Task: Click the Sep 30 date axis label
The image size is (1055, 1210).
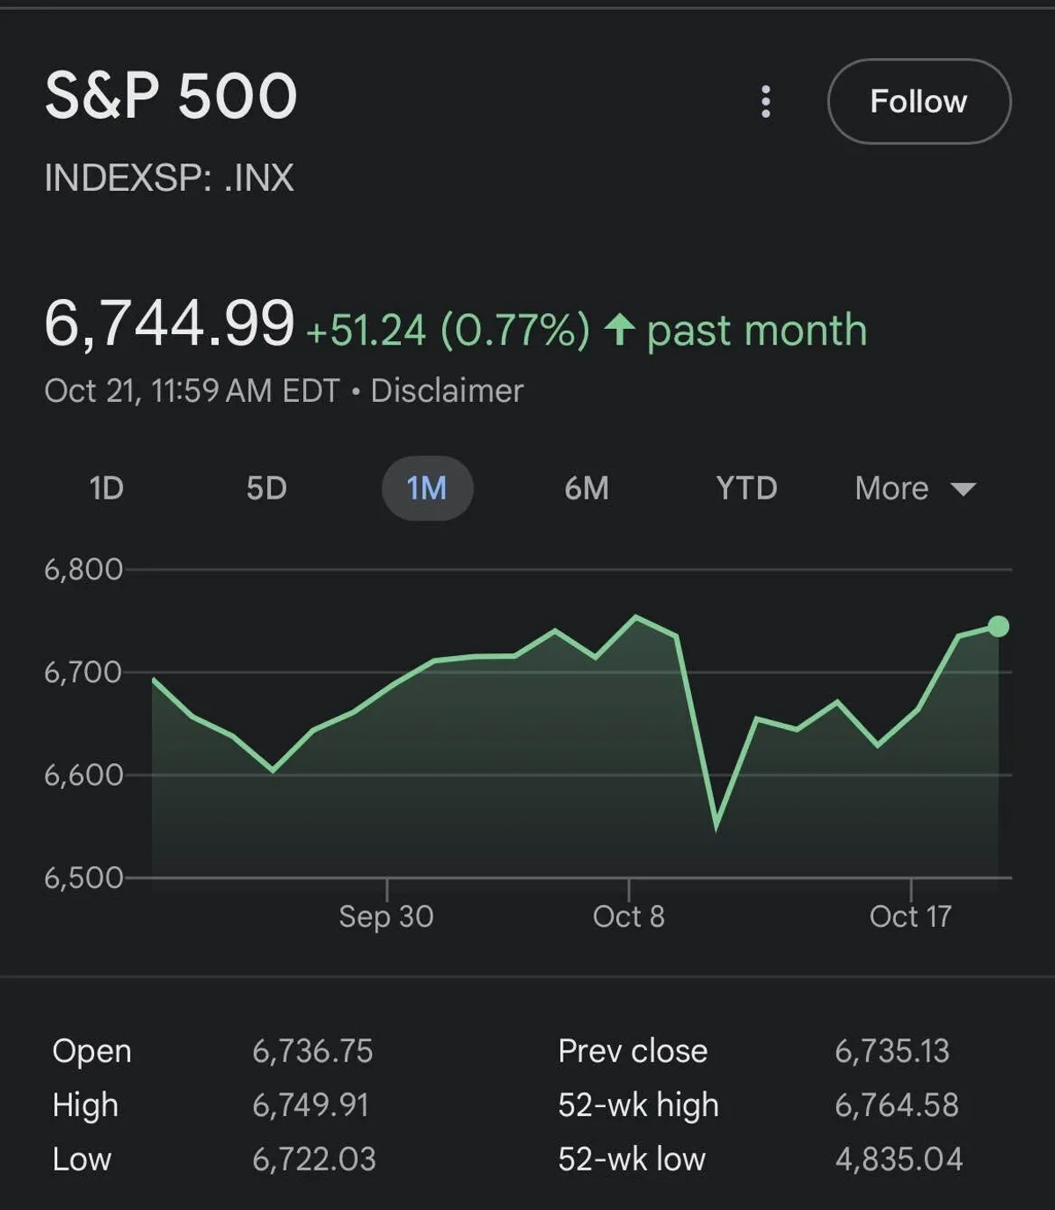Action: click(386, 916)
